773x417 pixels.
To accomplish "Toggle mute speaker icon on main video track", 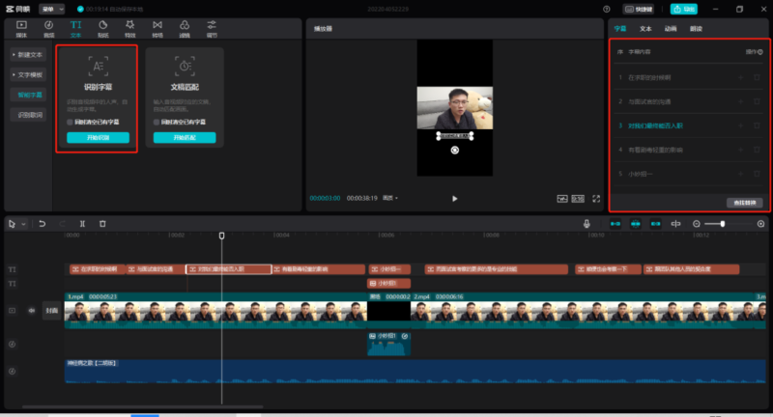I will [30, 311].
